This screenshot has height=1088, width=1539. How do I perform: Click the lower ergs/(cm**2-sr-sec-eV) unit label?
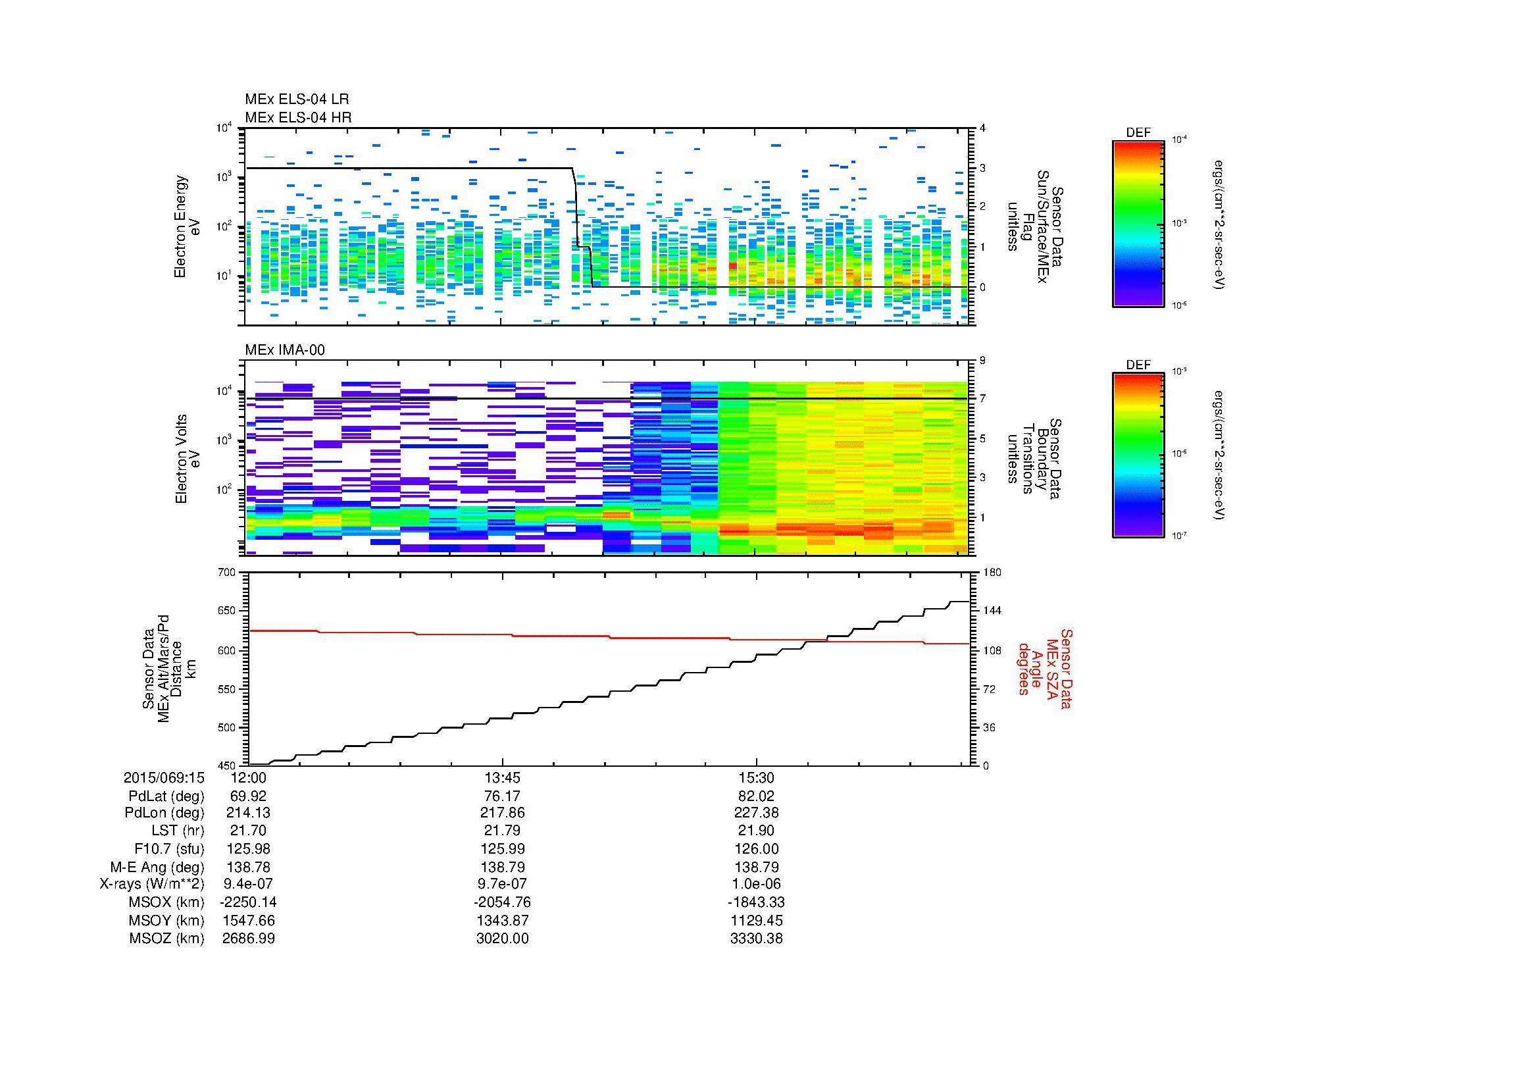click(1217, 455)
